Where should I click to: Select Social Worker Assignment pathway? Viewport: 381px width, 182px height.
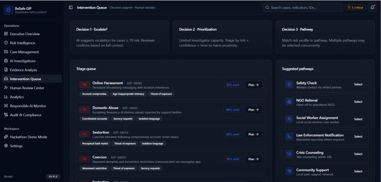tap(358, 119)
